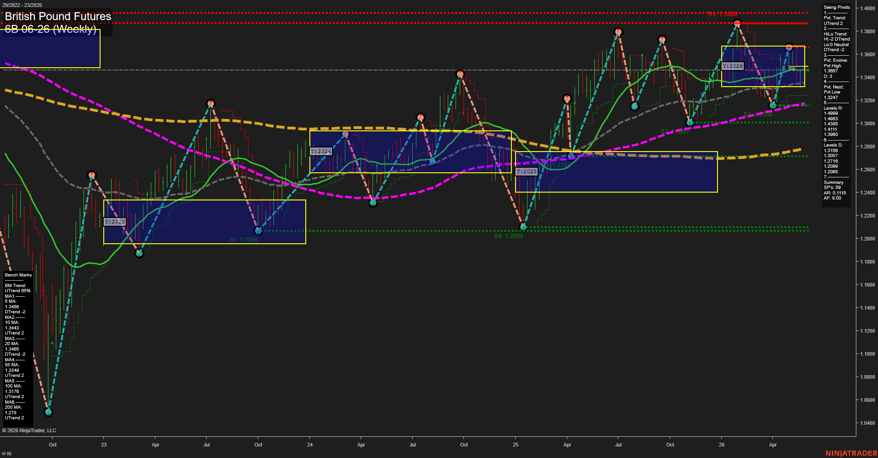Click the 24 year label on time axis
878x458 pixels.
click(310, 445)
